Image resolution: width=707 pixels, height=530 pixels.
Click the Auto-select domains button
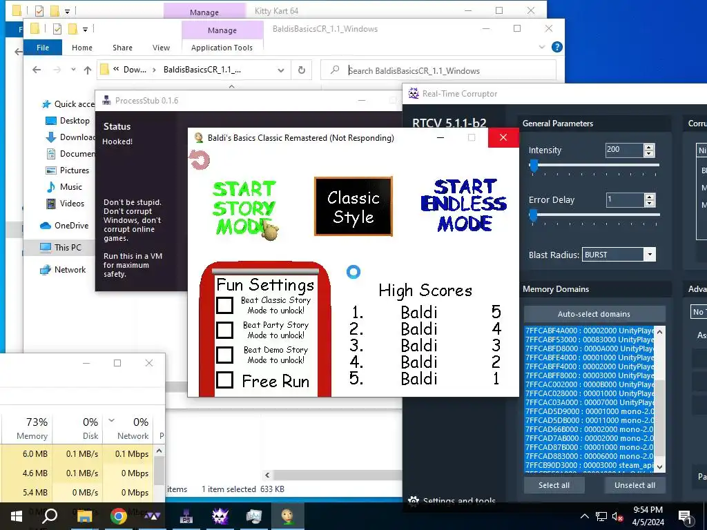(594, 314)
